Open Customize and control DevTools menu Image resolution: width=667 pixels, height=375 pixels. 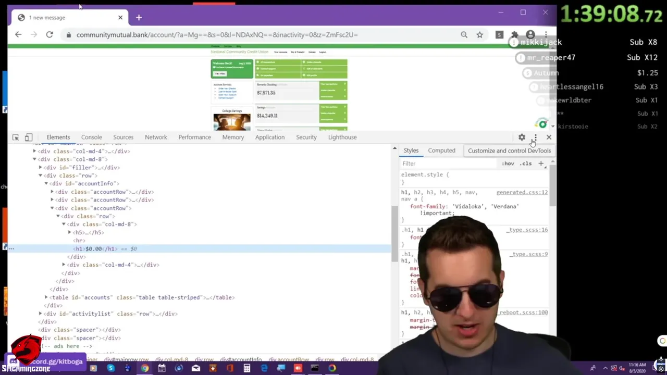coord(535,137)
